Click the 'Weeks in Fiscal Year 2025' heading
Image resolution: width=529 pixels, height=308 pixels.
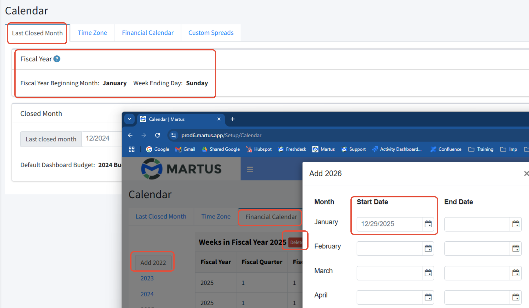point(242,242)
